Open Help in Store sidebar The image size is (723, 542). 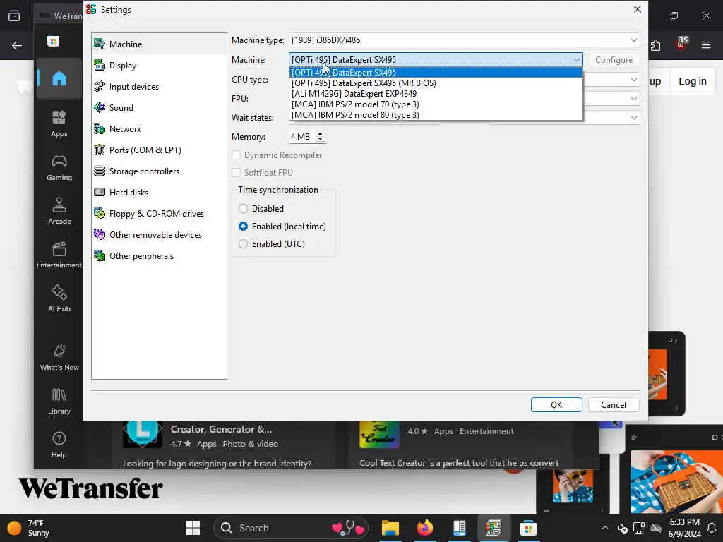[59, 445]
